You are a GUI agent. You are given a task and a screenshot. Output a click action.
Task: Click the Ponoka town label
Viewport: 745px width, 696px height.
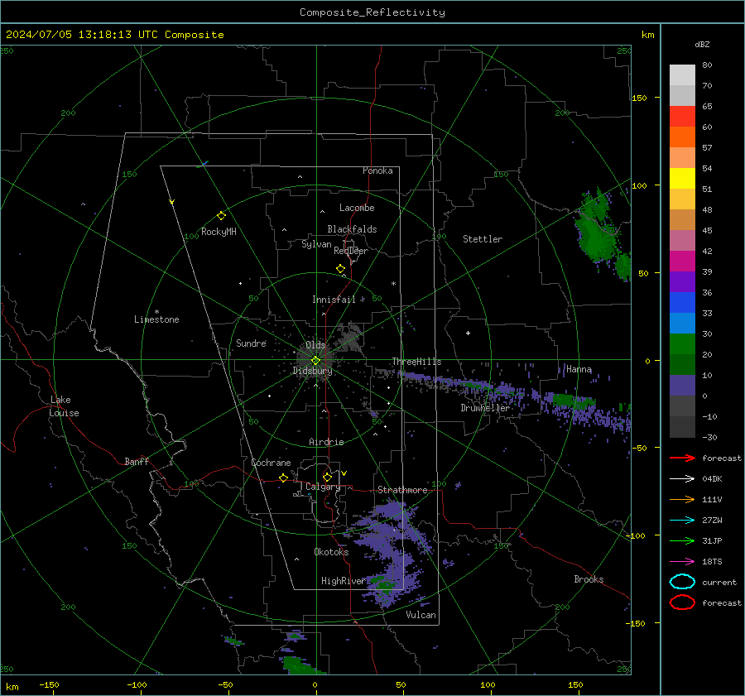point(377,170)
